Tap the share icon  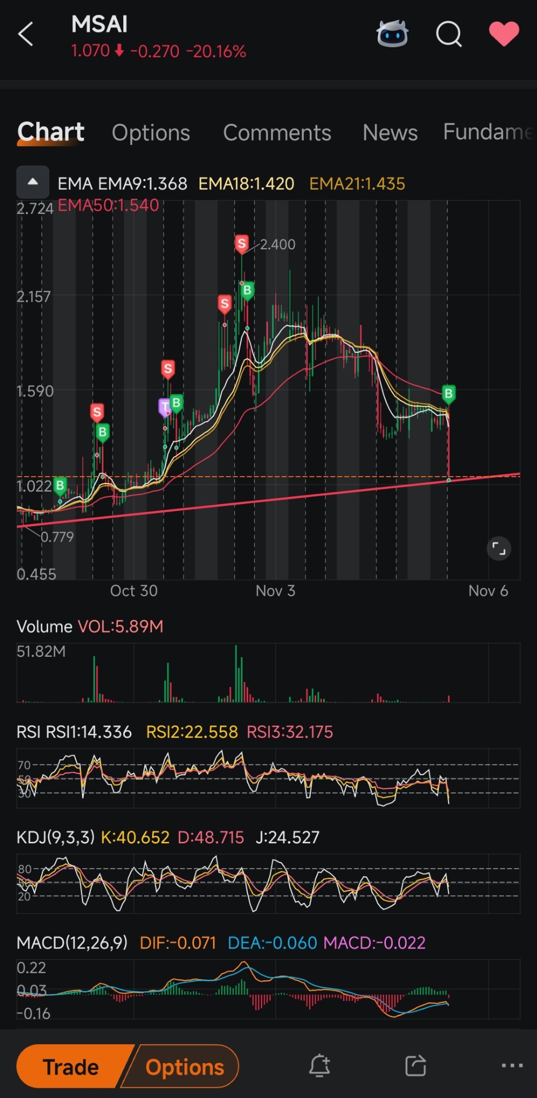[416, 1065]
